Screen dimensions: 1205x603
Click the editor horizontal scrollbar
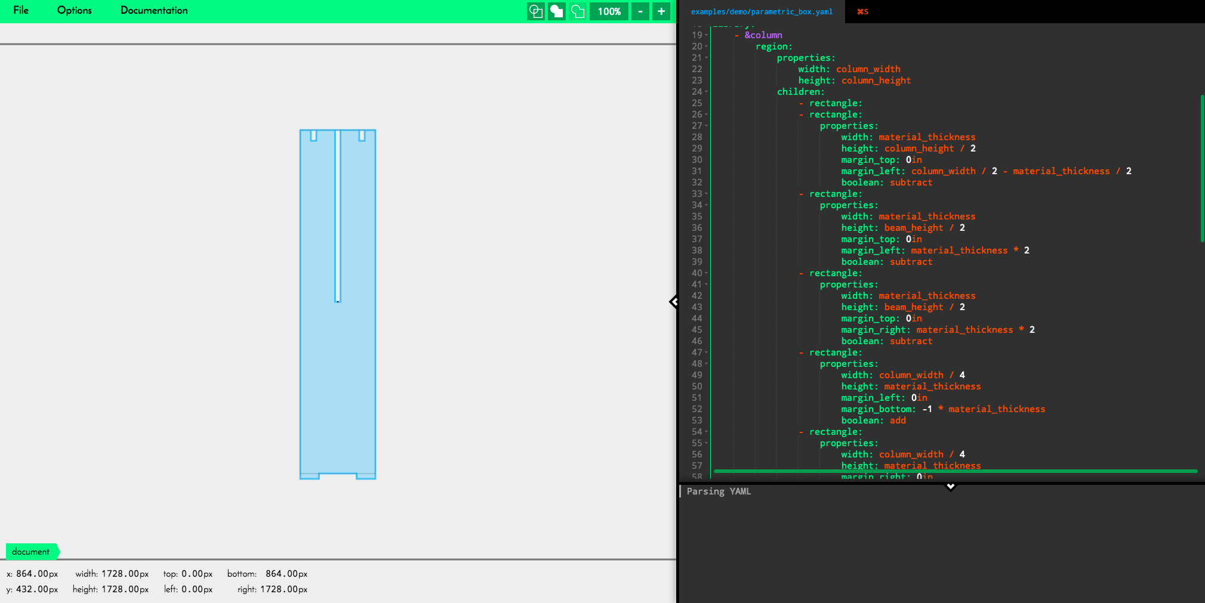(x=955, y=471)
